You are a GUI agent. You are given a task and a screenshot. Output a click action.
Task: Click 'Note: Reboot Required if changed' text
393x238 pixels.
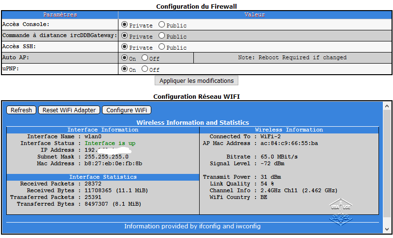coord(292,58)
